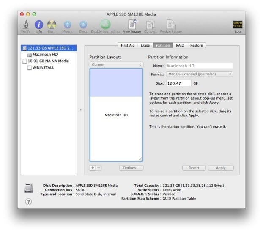Screen dimensions: 263x233
Task: Click the Apply button
Action: pyautogui.click(x=220, y=168)
